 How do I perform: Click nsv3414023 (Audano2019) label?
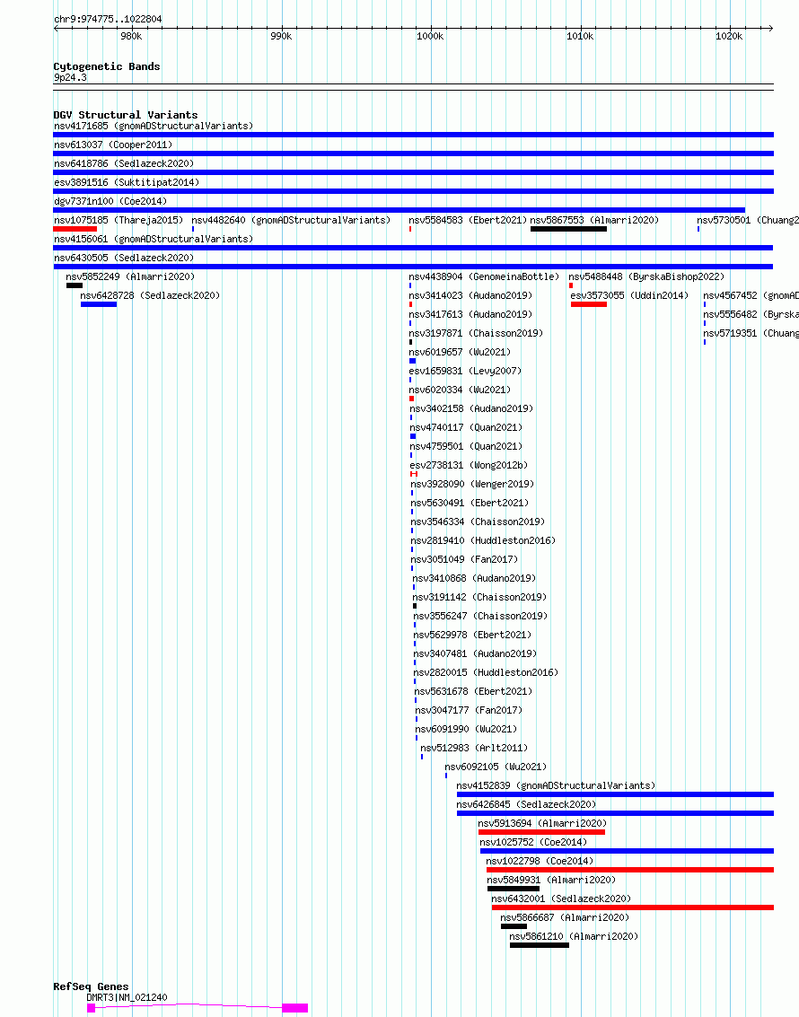click(470, 295)
